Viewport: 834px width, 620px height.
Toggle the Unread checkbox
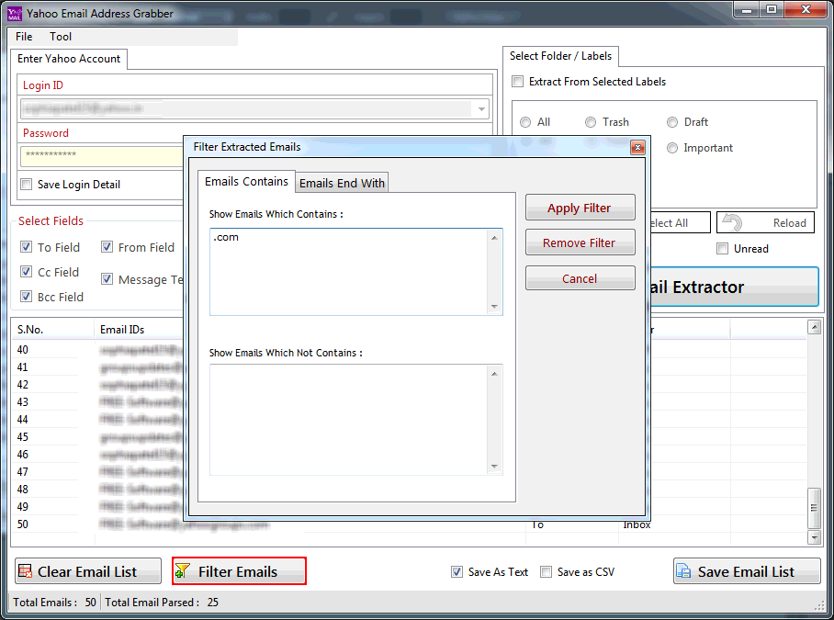click(722, 248)
